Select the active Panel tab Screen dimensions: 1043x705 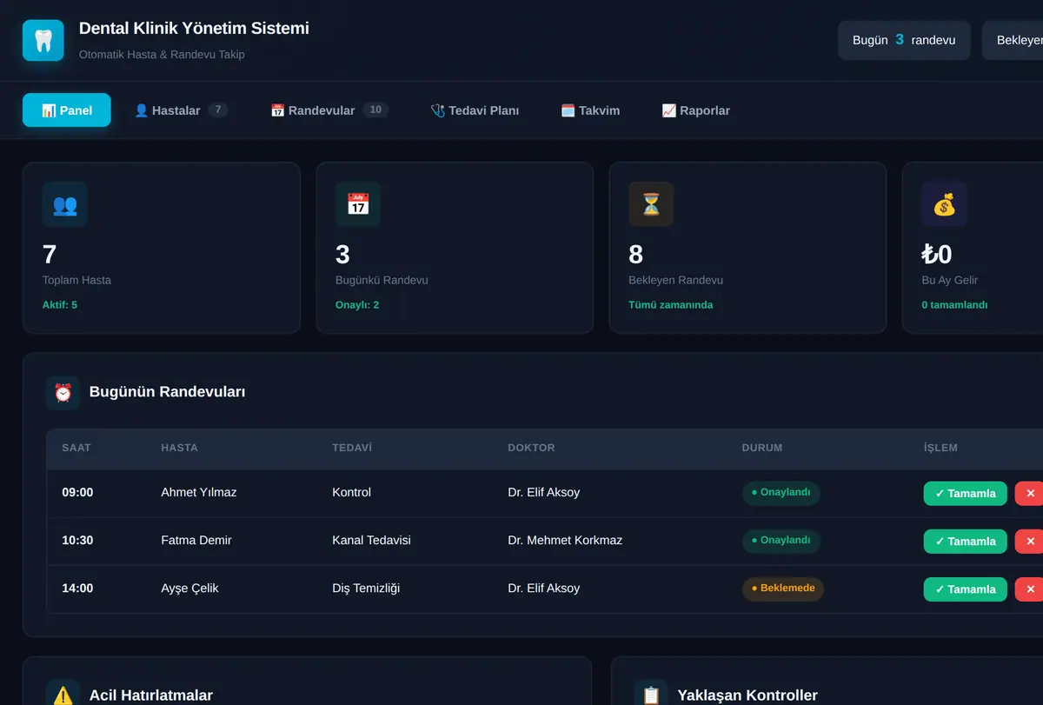point(67,110)
